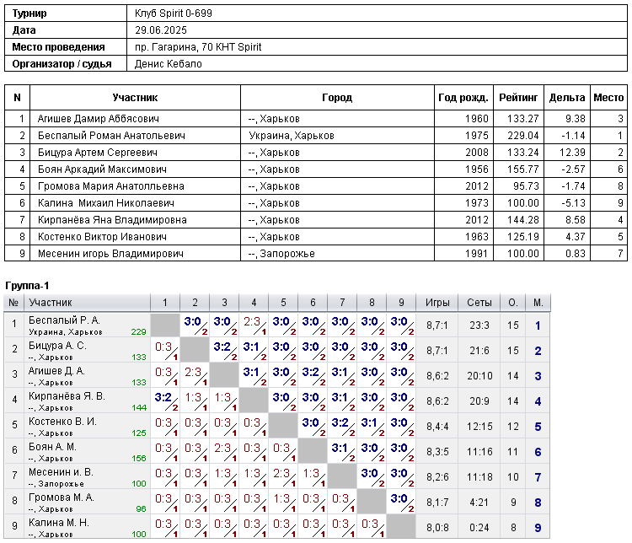
Task: Click the 'О.' column header
Action: pos(512,303)
